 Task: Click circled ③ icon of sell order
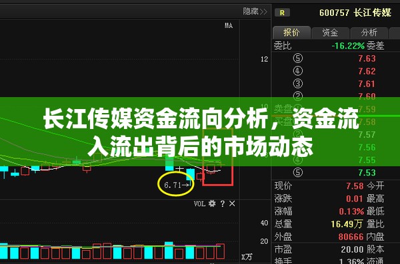pyautogui.click(x=298, y=84)
